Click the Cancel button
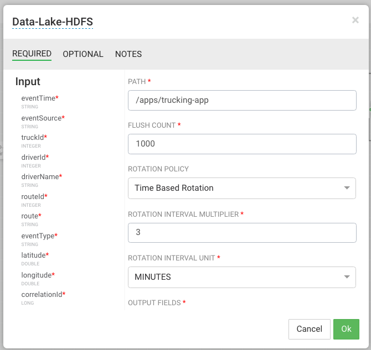 pyautogui.click(x=309, y=329)
